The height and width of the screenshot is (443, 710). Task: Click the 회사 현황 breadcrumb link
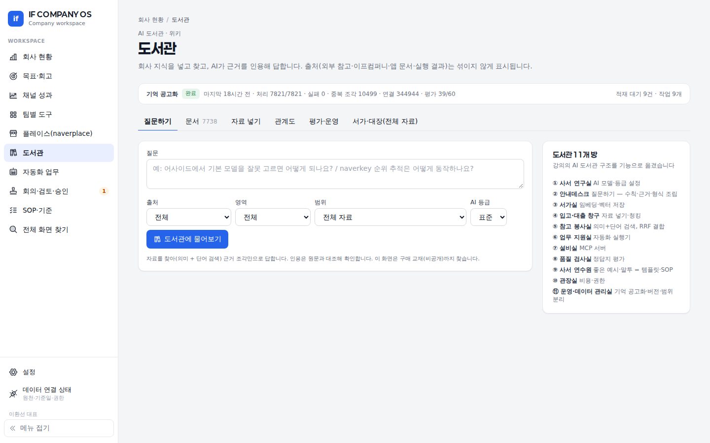pos(151,20)
